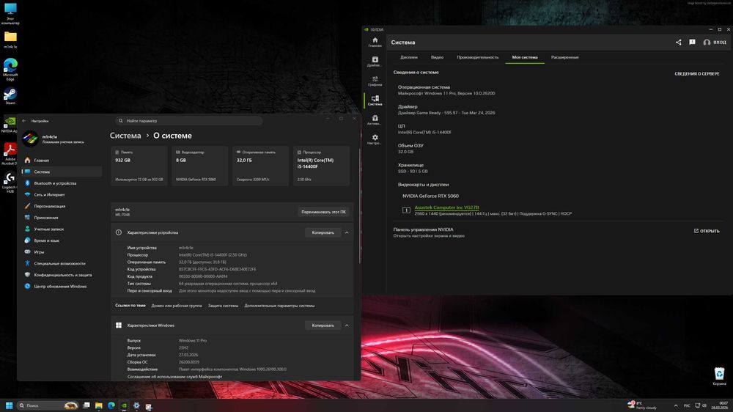Open Adobe Acrobat desktop icon
The image size is (733, 412).
pos(10,154)
